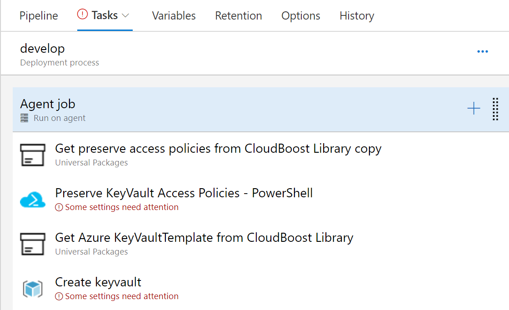The width and height of the screenshot is (509, 310).
Task: Go to the Retention tab
Action: [239, 16]
